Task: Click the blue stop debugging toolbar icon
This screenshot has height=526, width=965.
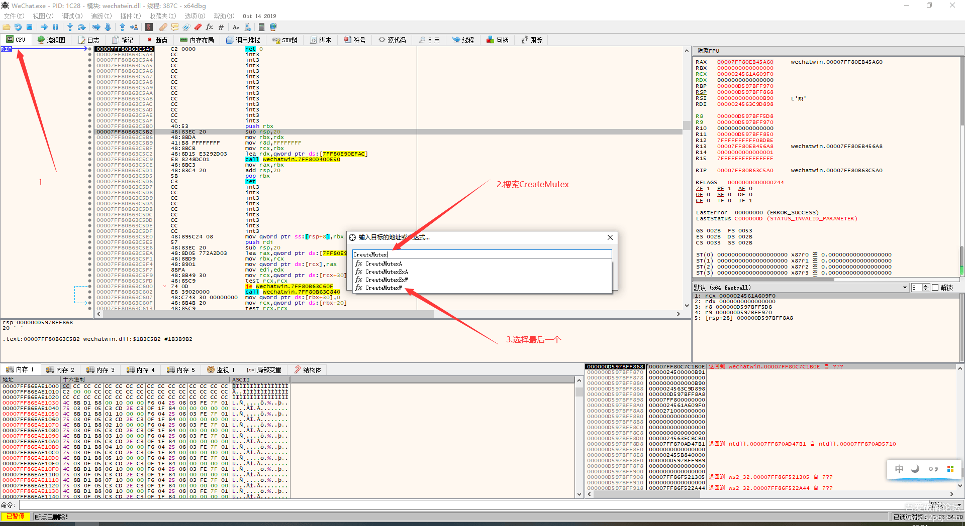Action: 30,27
